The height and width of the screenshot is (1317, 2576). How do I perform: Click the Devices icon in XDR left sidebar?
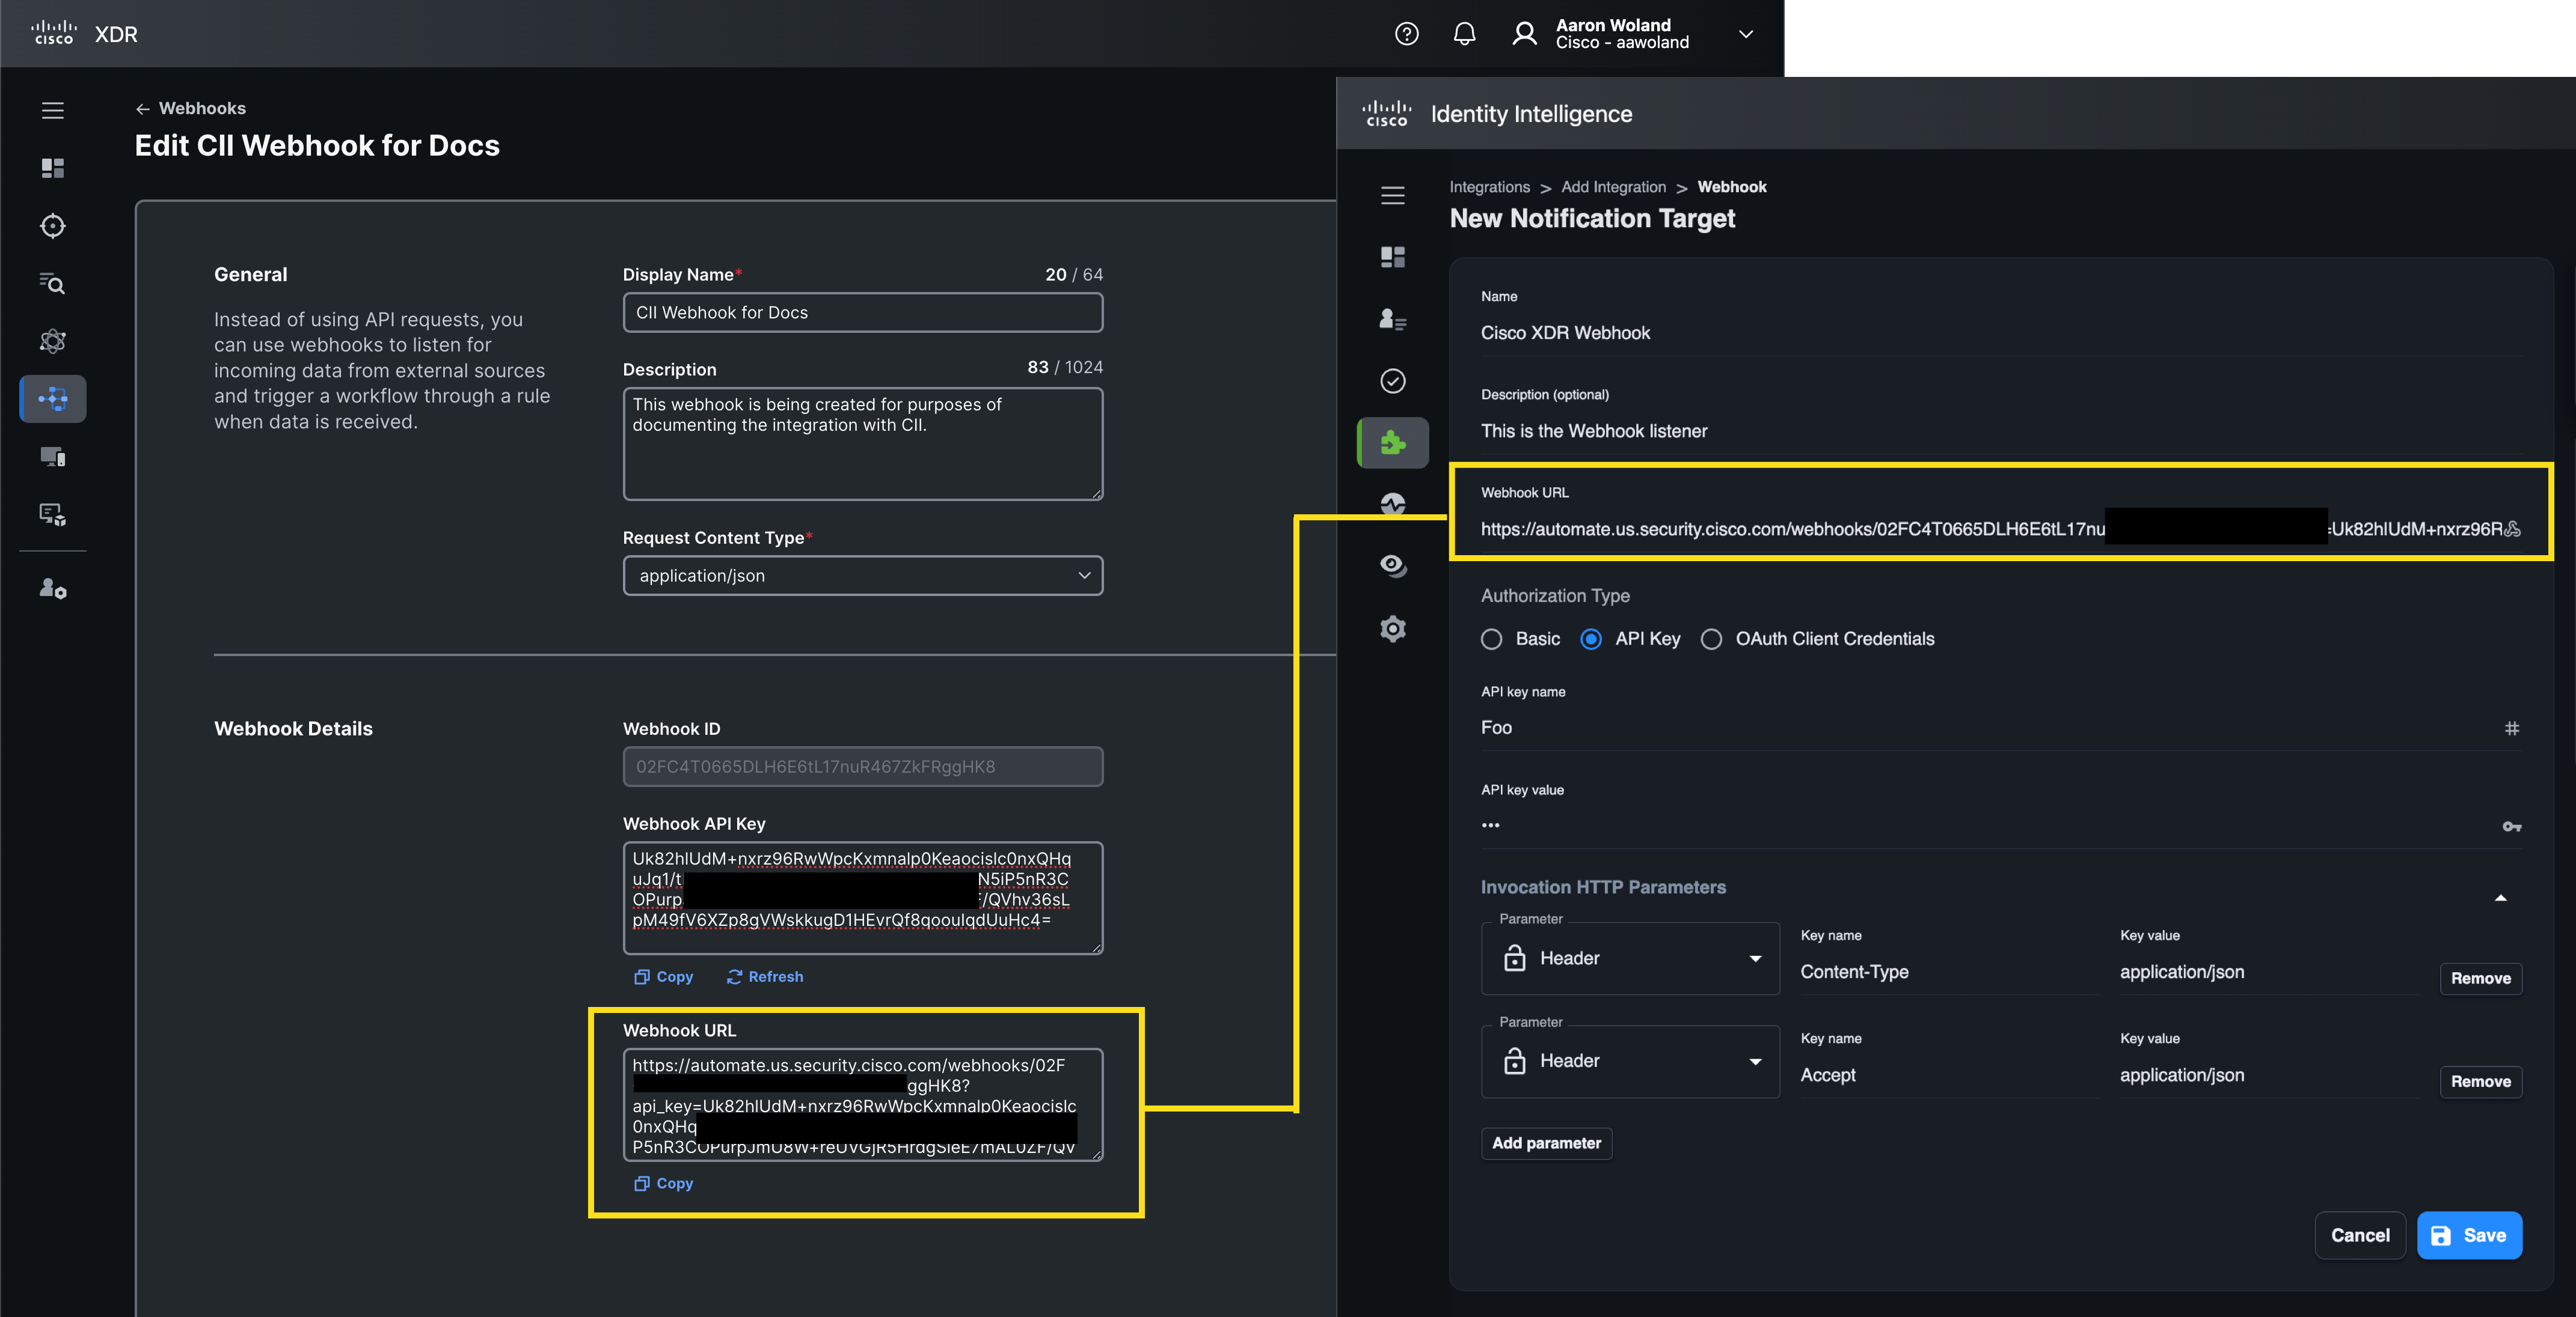pyautogui.click(x=52, y=457)
